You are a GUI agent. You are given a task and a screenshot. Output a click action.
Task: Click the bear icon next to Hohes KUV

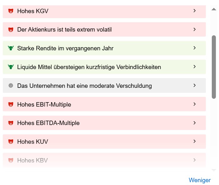[x=11, y=142]
